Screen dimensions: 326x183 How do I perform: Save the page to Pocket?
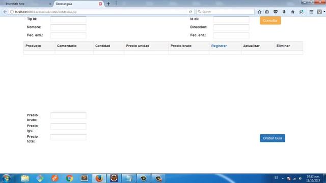pos(276,12)
